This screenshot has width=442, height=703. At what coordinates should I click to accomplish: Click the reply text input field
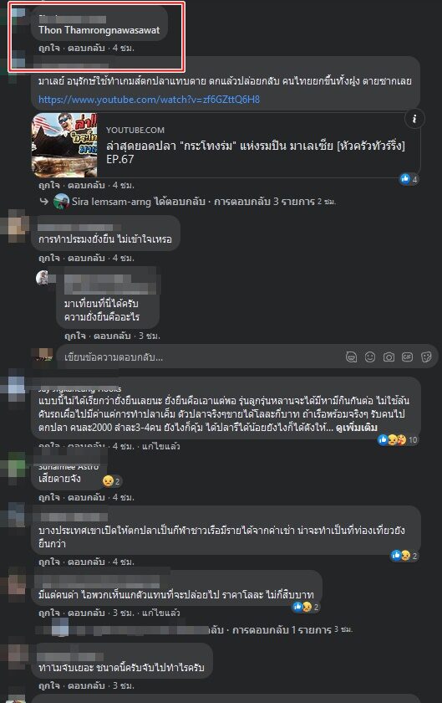[x=201, y=357]
